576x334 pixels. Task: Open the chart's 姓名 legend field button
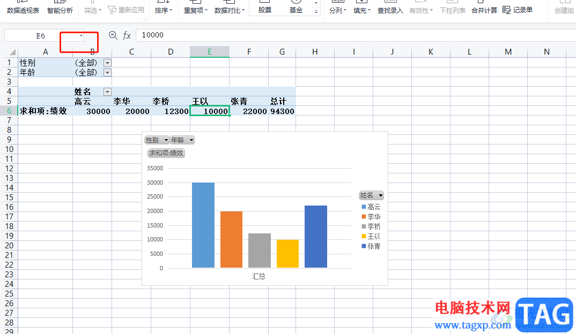[371, 195]
